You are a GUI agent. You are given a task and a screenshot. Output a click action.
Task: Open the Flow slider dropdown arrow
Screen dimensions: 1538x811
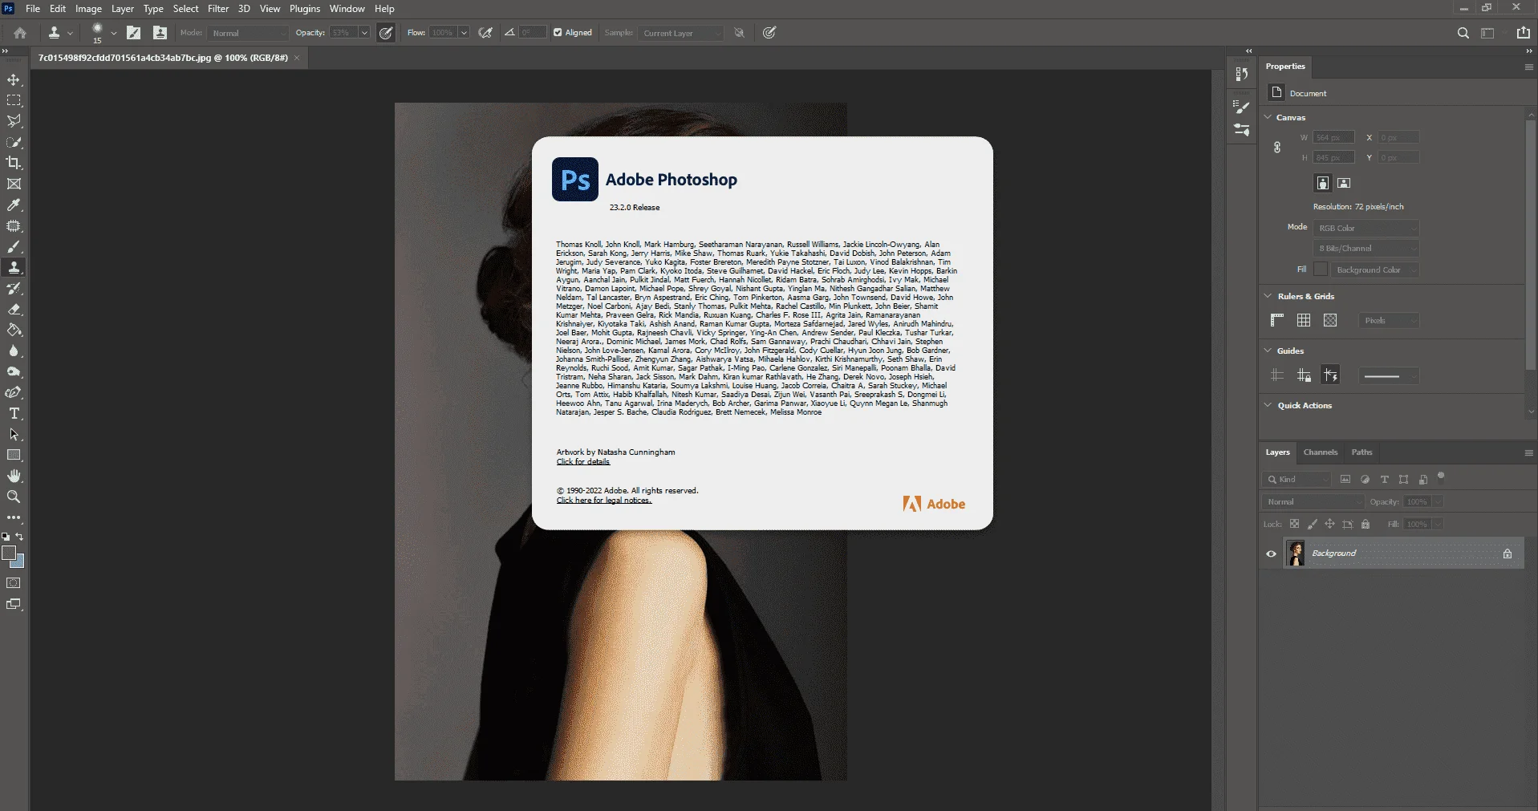464,33
